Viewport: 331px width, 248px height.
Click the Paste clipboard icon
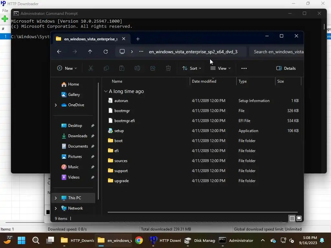click(122, 68)
